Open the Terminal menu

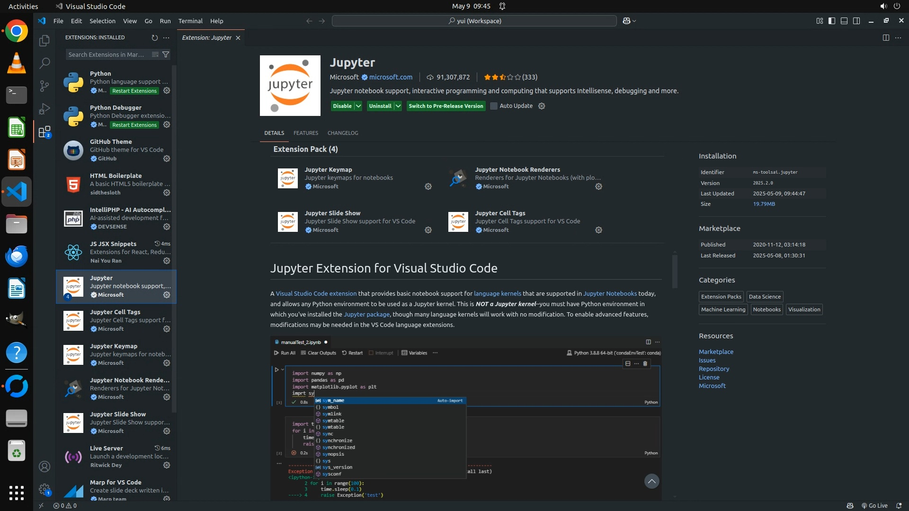[x=190, y=21]
